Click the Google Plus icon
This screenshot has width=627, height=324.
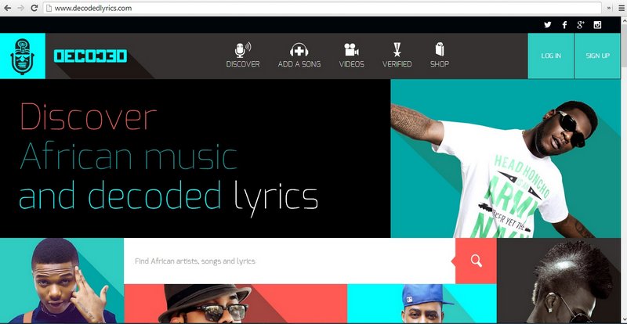[581, 25]
